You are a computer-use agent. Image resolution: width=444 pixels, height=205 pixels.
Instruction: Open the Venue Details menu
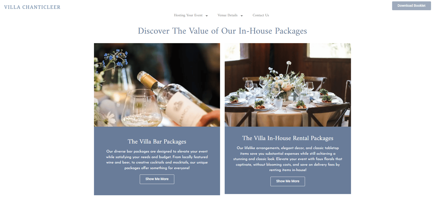[228, 15]
